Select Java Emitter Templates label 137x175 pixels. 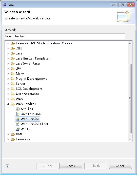33,58
